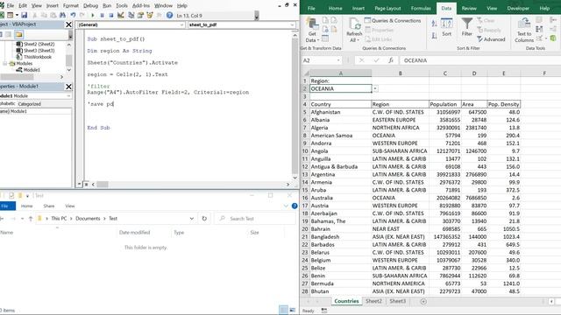Click Documents breadcrumb in File Explorer
The image size is (561, 315).
tap(88, 218)
